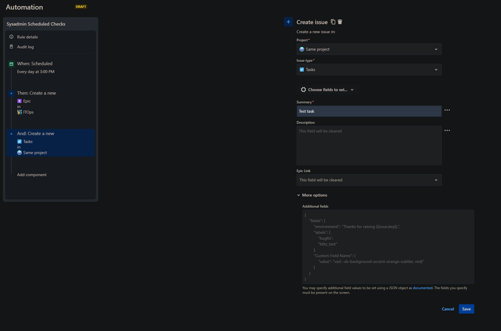Click the Summary field containing Test task

(x=369, y=111)
